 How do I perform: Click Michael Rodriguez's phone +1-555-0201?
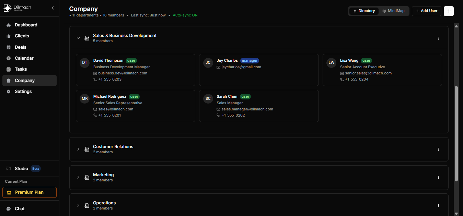(109, 116)
